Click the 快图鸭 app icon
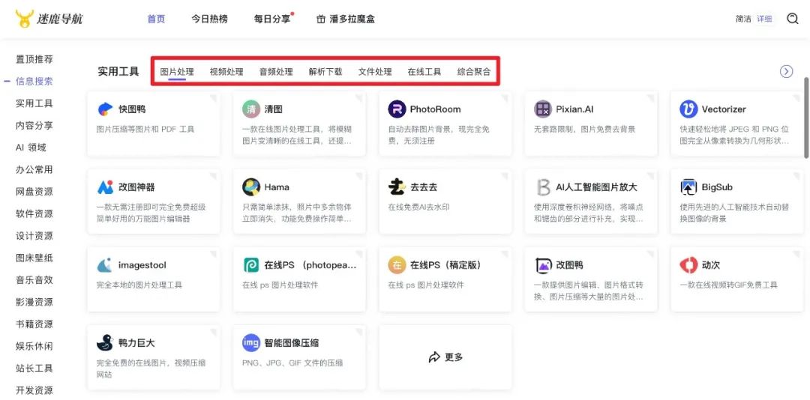Screen dimensions: 810x400 click(105, 109)
